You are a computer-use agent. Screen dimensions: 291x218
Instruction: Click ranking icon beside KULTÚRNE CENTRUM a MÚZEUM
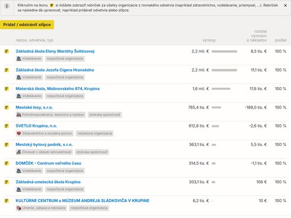point(7,201)
